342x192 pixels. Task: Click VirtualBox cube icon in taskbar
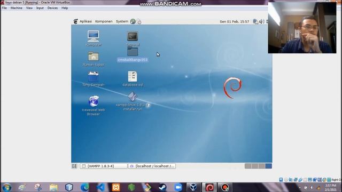193,187
